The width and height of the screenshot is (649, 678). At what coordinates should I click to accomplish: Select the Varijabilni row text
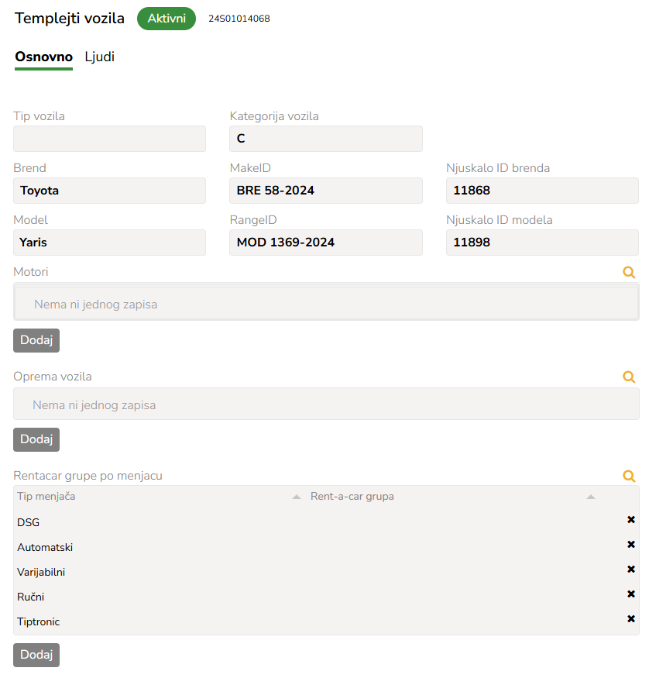[x=41, y=572]
